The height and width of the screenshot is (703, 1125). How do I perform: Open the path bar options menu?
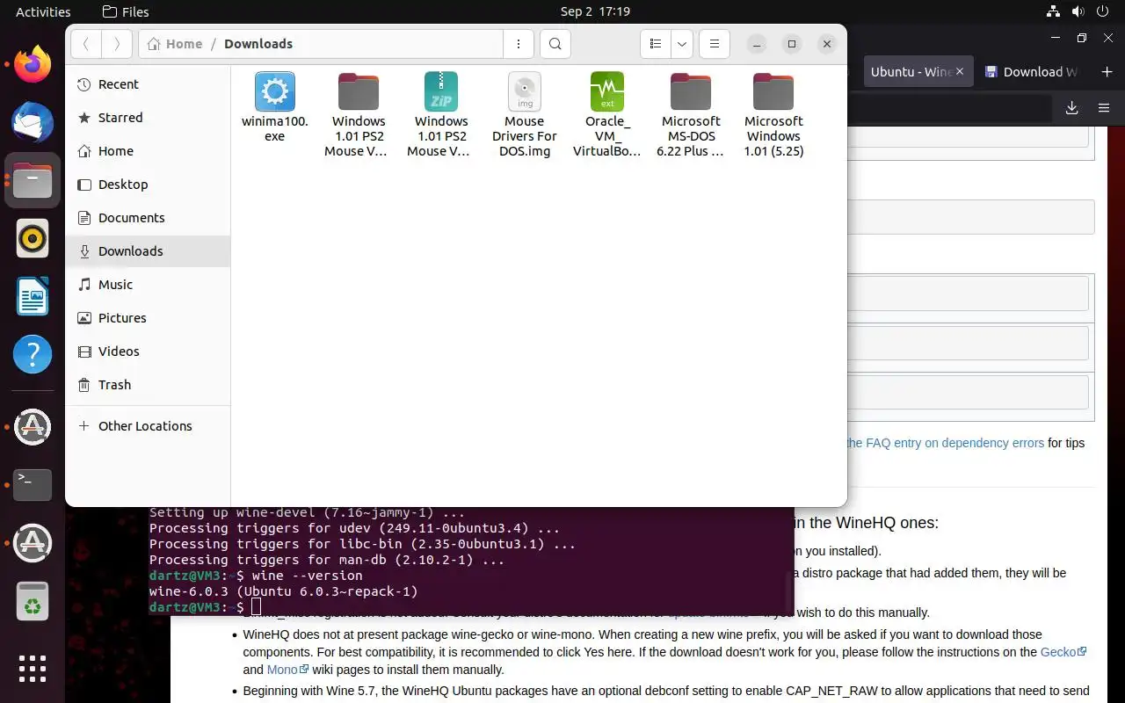pyautogui.click(x=519, y=44)
